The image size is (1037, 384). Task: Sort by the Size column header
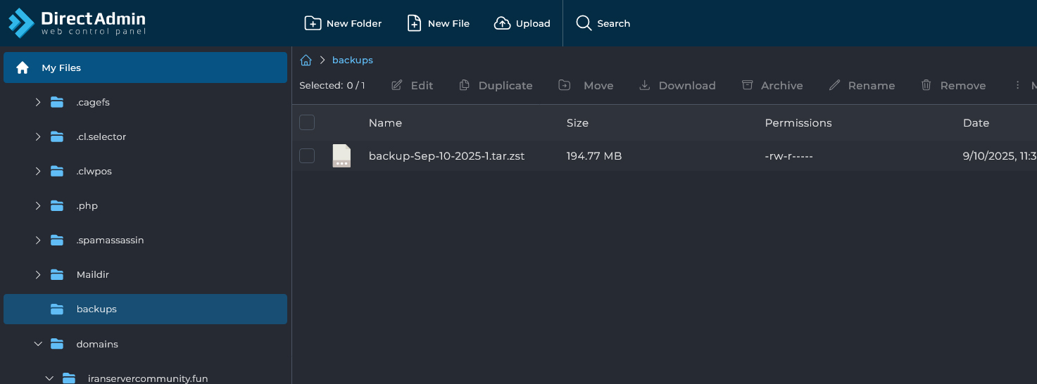pos(577,122)
